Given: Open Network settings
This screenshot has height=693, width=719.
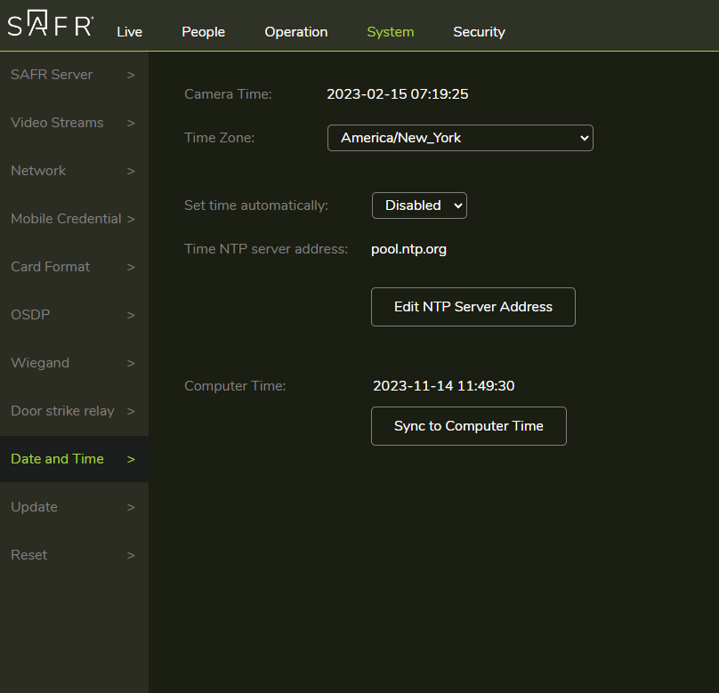Looking at the screenshot, I should [x=38, y=171].
